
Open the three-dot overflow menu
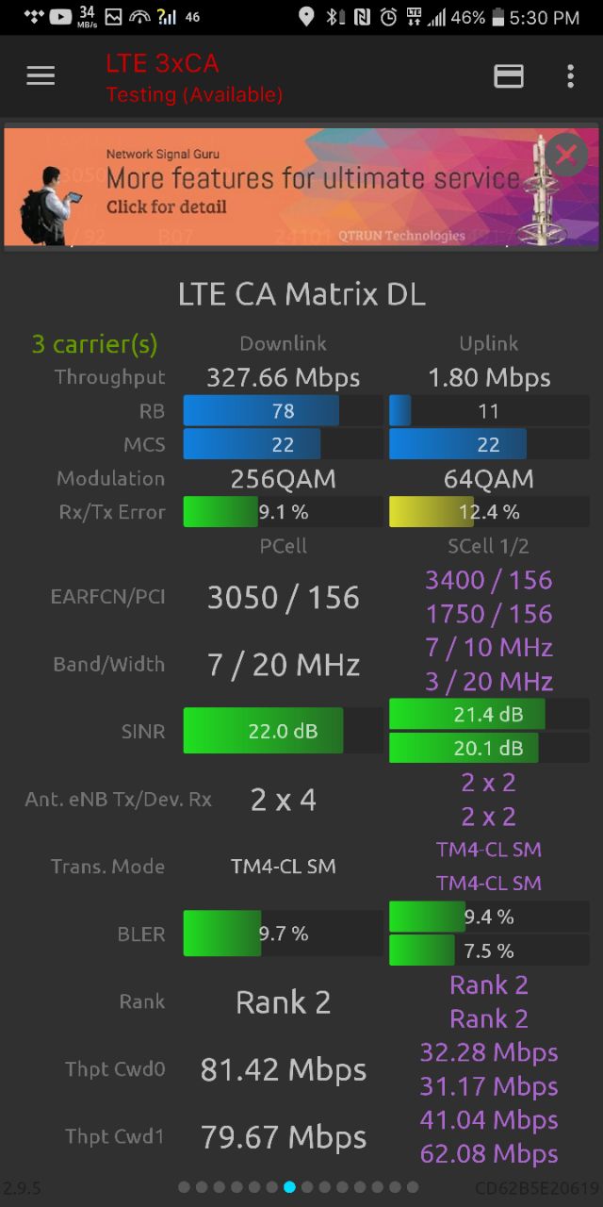point(570,76)
